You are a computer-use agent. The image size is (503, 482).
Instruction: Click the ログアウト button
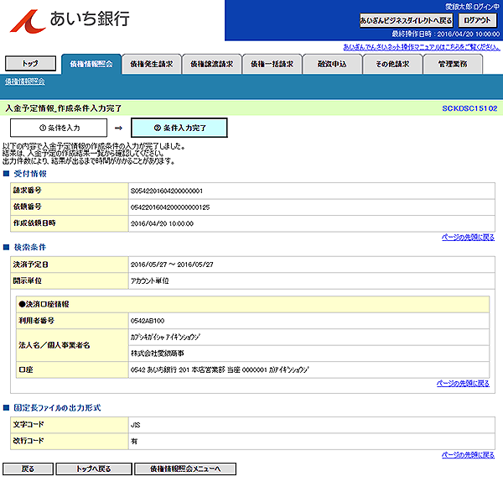[477, 20]
